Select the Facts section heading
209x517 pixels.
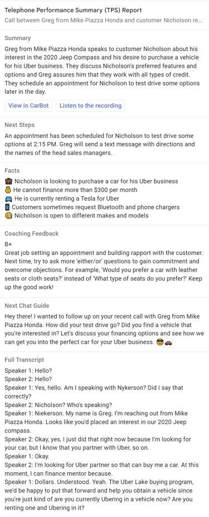(x=12, y=170)
